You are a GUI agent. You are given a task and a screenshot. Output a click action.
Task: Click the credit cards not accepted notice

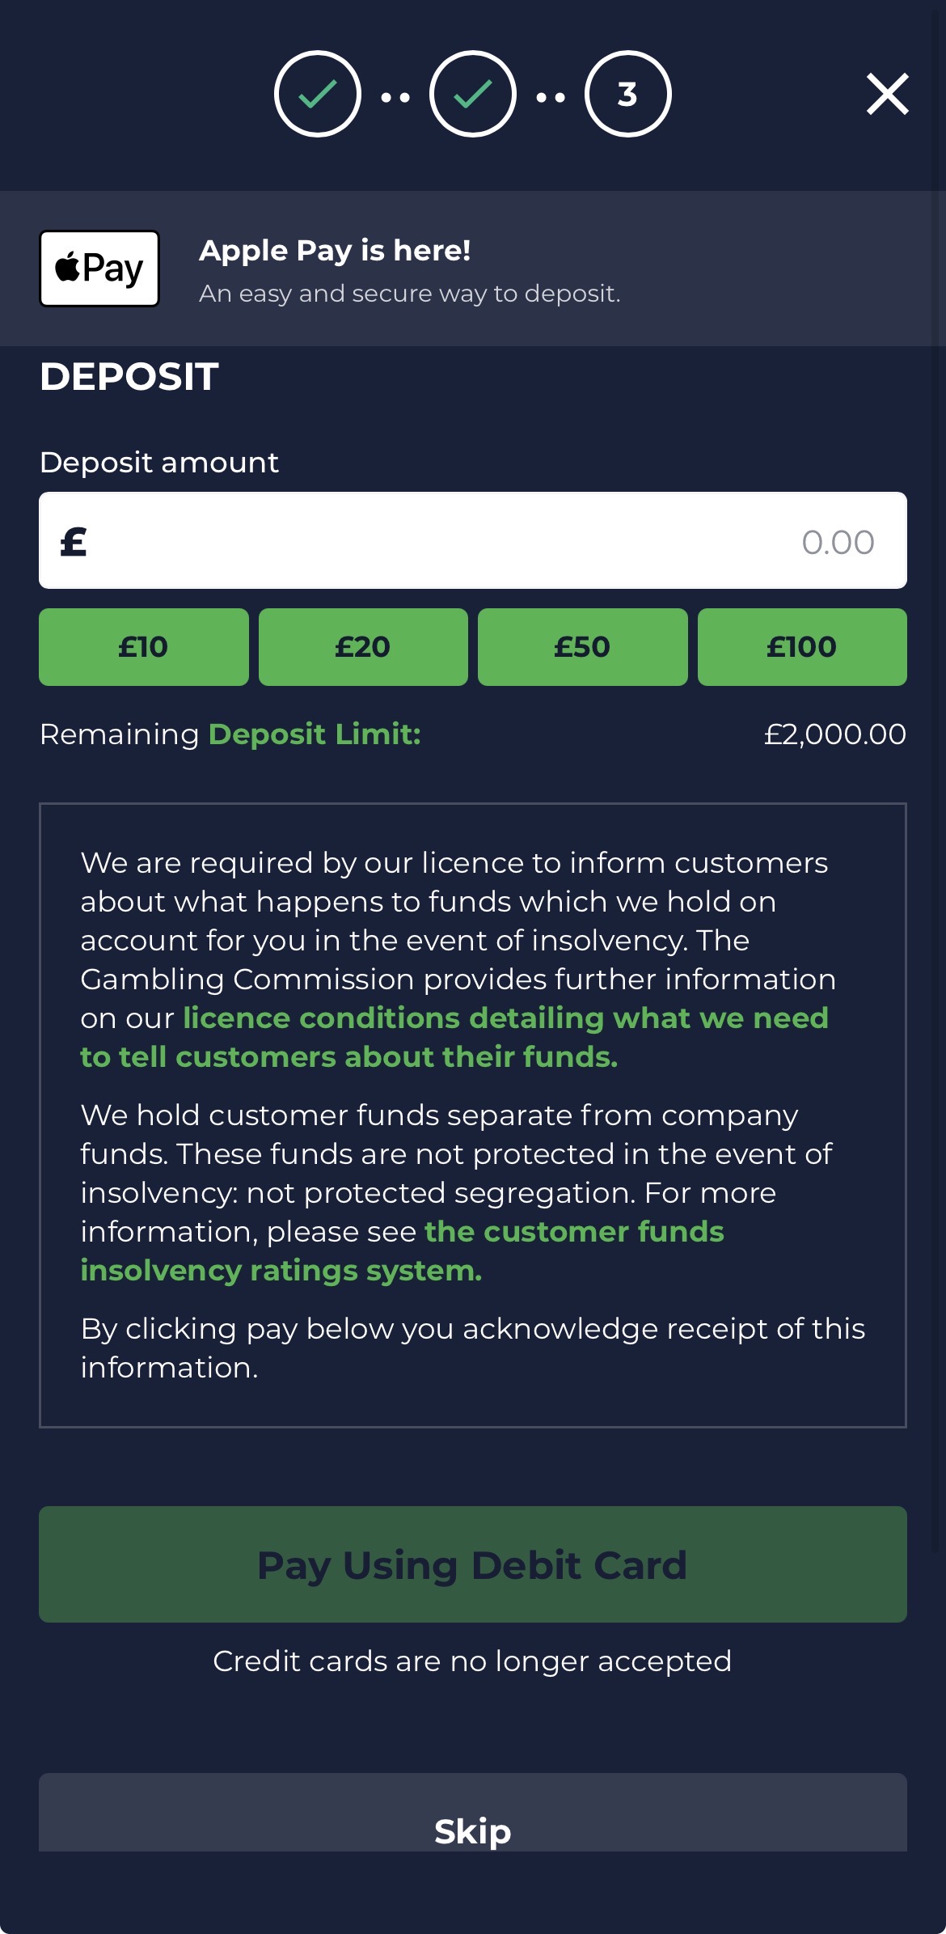(x=472, y=1661)
